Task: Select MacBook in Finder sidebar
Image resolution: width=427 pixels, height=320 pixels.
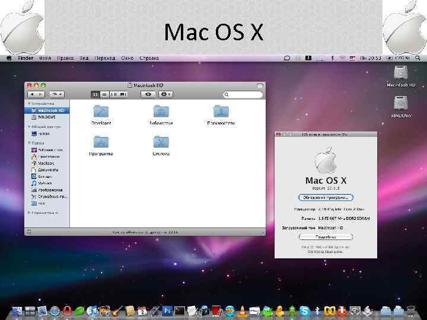Action: (47, 164)
